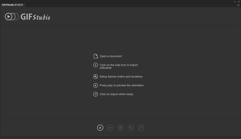
Task: Click the arrow icon beside Click on export
Action: pos(95,94)
